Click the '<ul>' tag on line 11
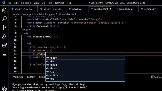 [x=30, y=44]
